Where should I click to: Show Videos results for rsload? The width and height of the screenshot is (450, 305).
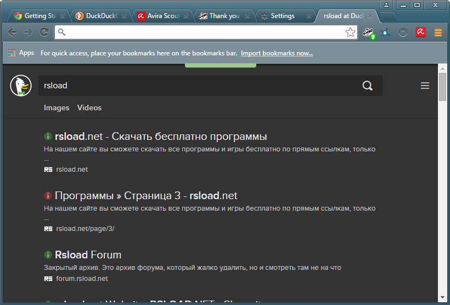[x=89, y=108]
